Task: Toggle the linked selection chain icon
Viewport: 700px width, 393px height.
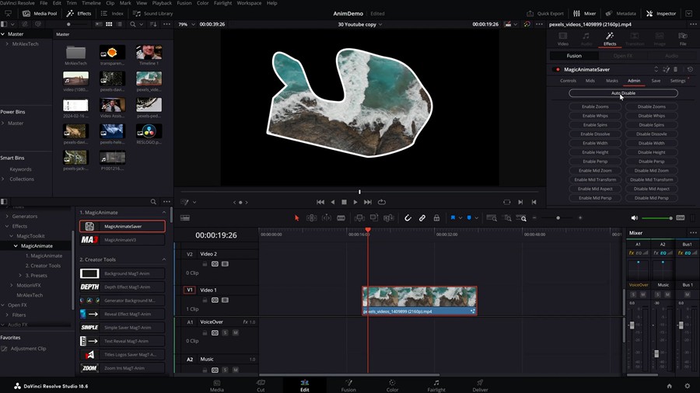Action: (x=422, y=218)
